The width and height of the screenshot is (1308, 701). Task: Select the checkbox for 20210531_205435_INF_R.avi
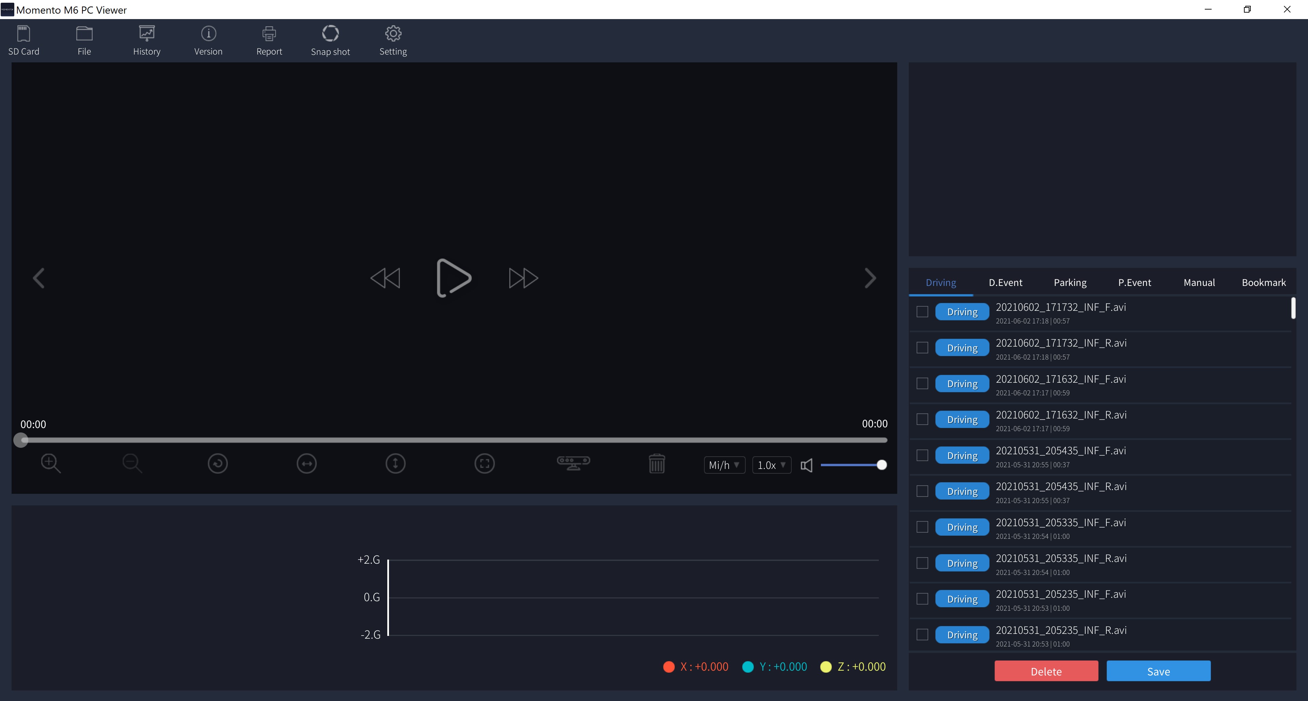[923, 491]
